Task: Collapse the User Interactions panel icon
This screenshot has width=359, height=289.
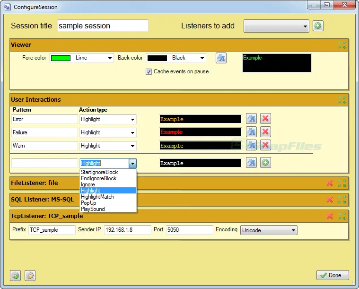Action: pos(342,100)
